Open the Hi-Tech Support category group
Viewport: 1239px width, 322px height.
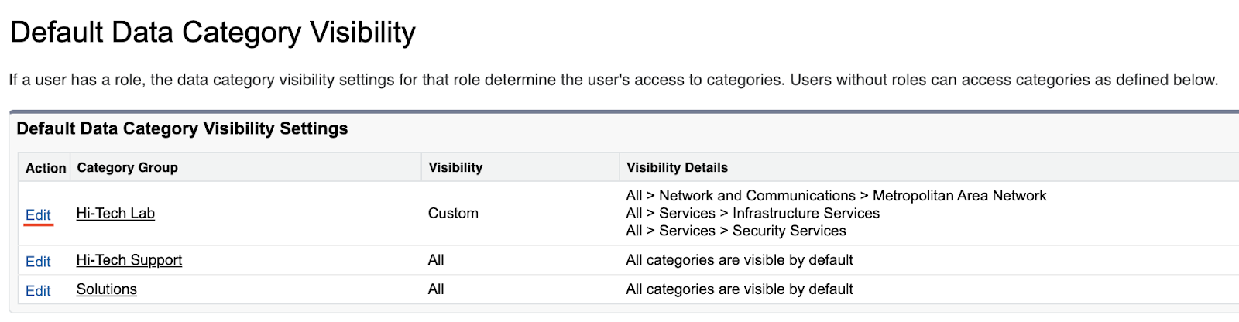129,260
